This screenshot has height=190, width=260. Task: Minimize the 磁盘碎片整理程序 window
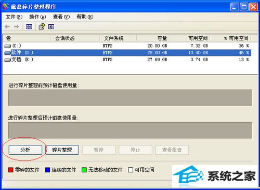click(x=235, y=7)
